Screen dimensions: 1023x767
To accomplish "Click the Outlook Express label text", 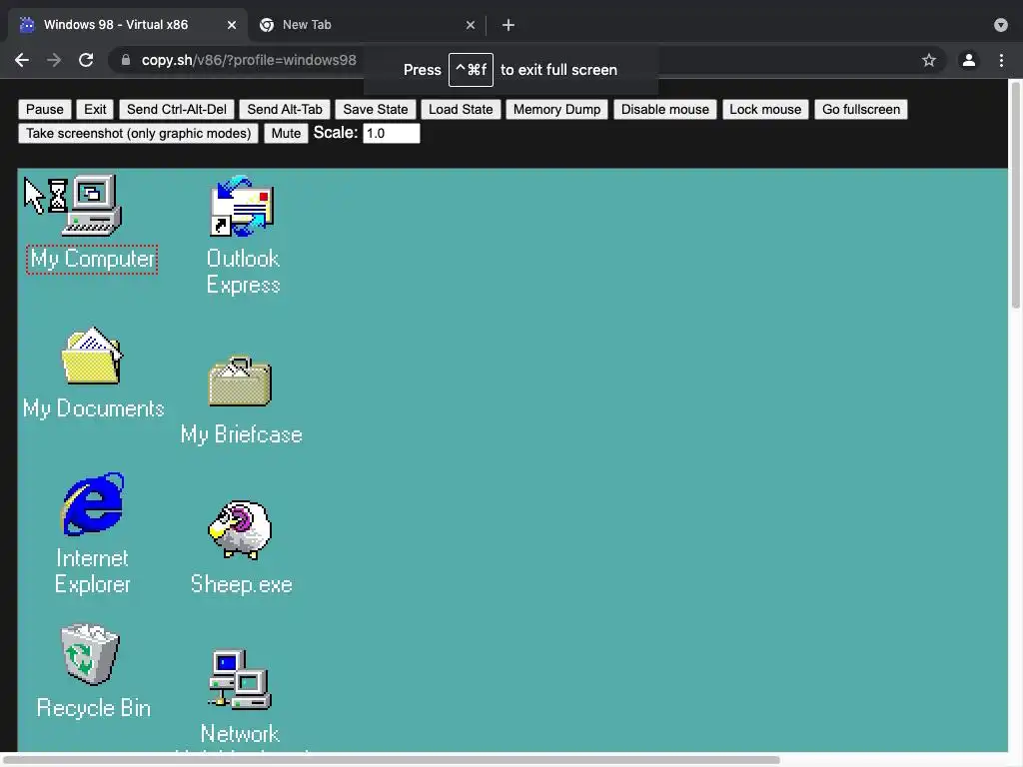I will [243, 272].
